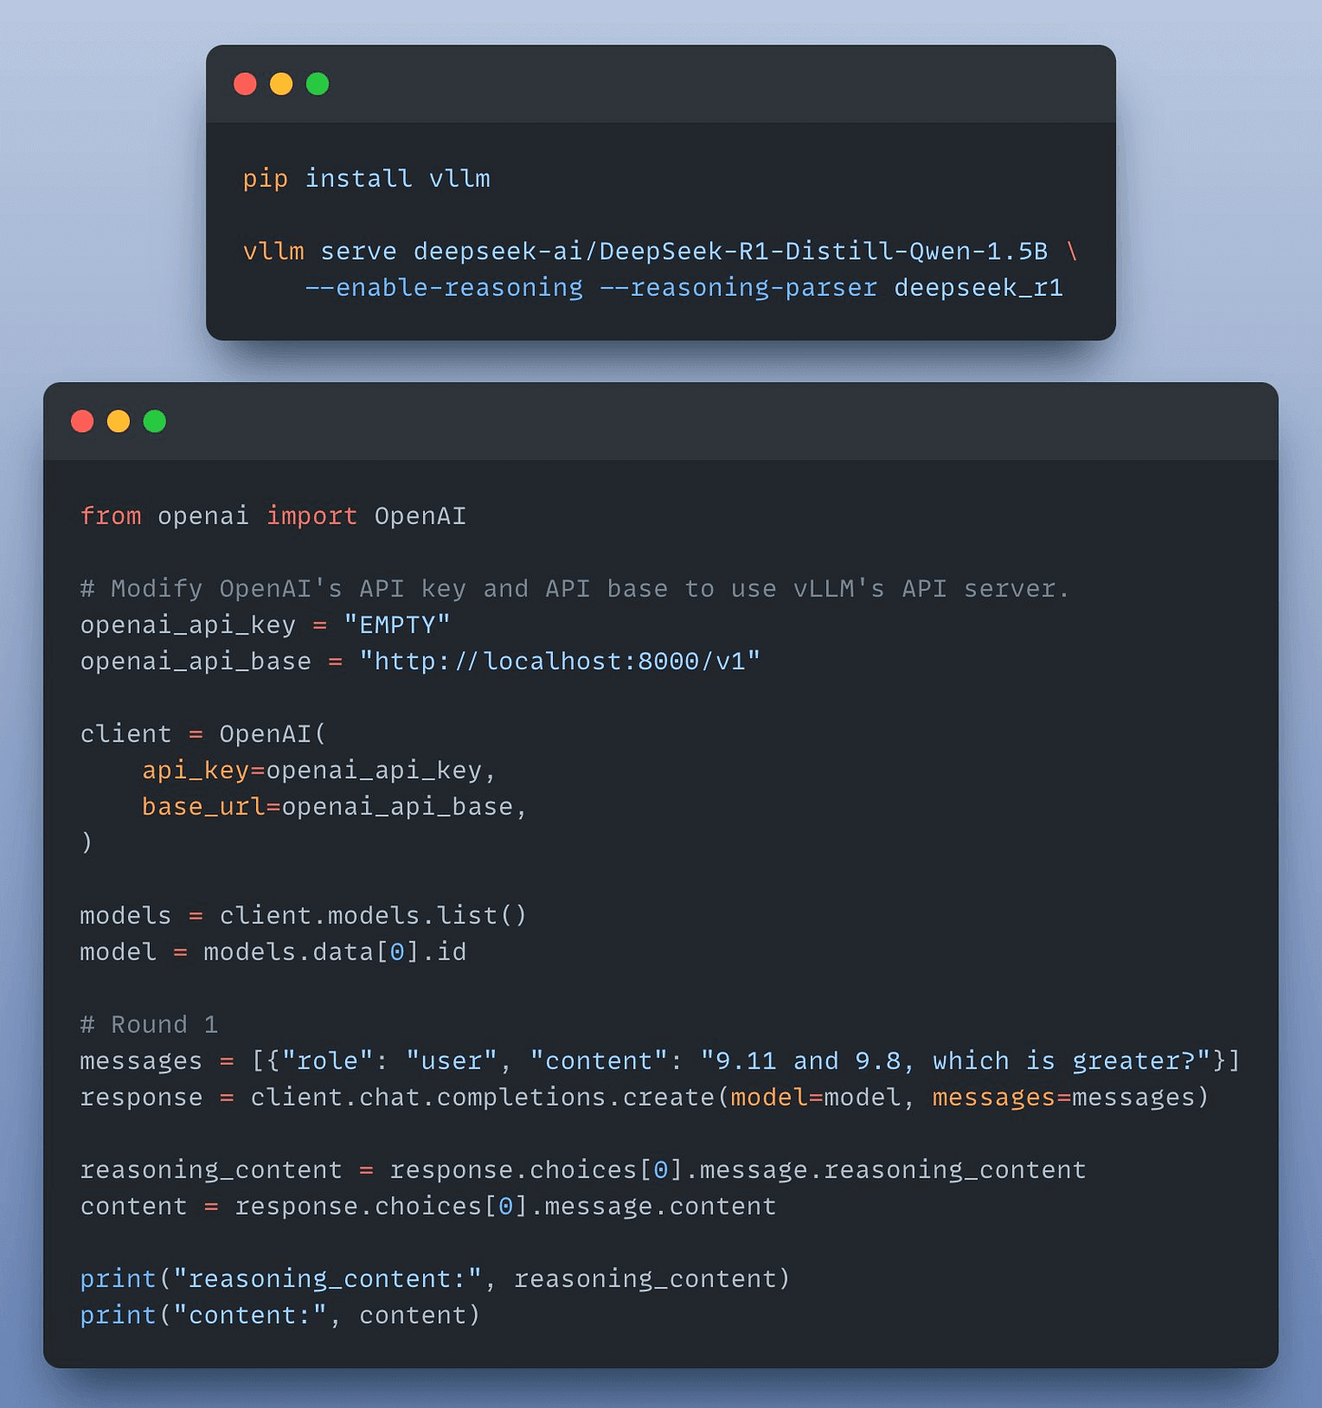This screenshot has height=1408, width=1322.
Task: Maximize the Python code window with its green dot
Action: click(x=155, y=421)
